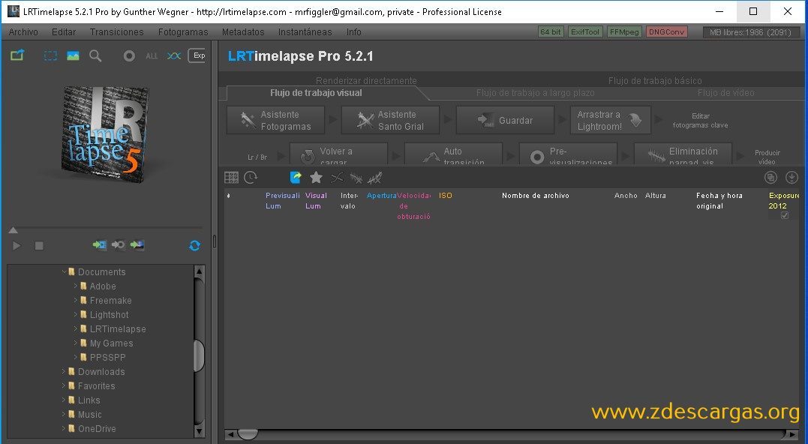Open the Info menu
Screen dimensions: 808x444
[353, 32]
